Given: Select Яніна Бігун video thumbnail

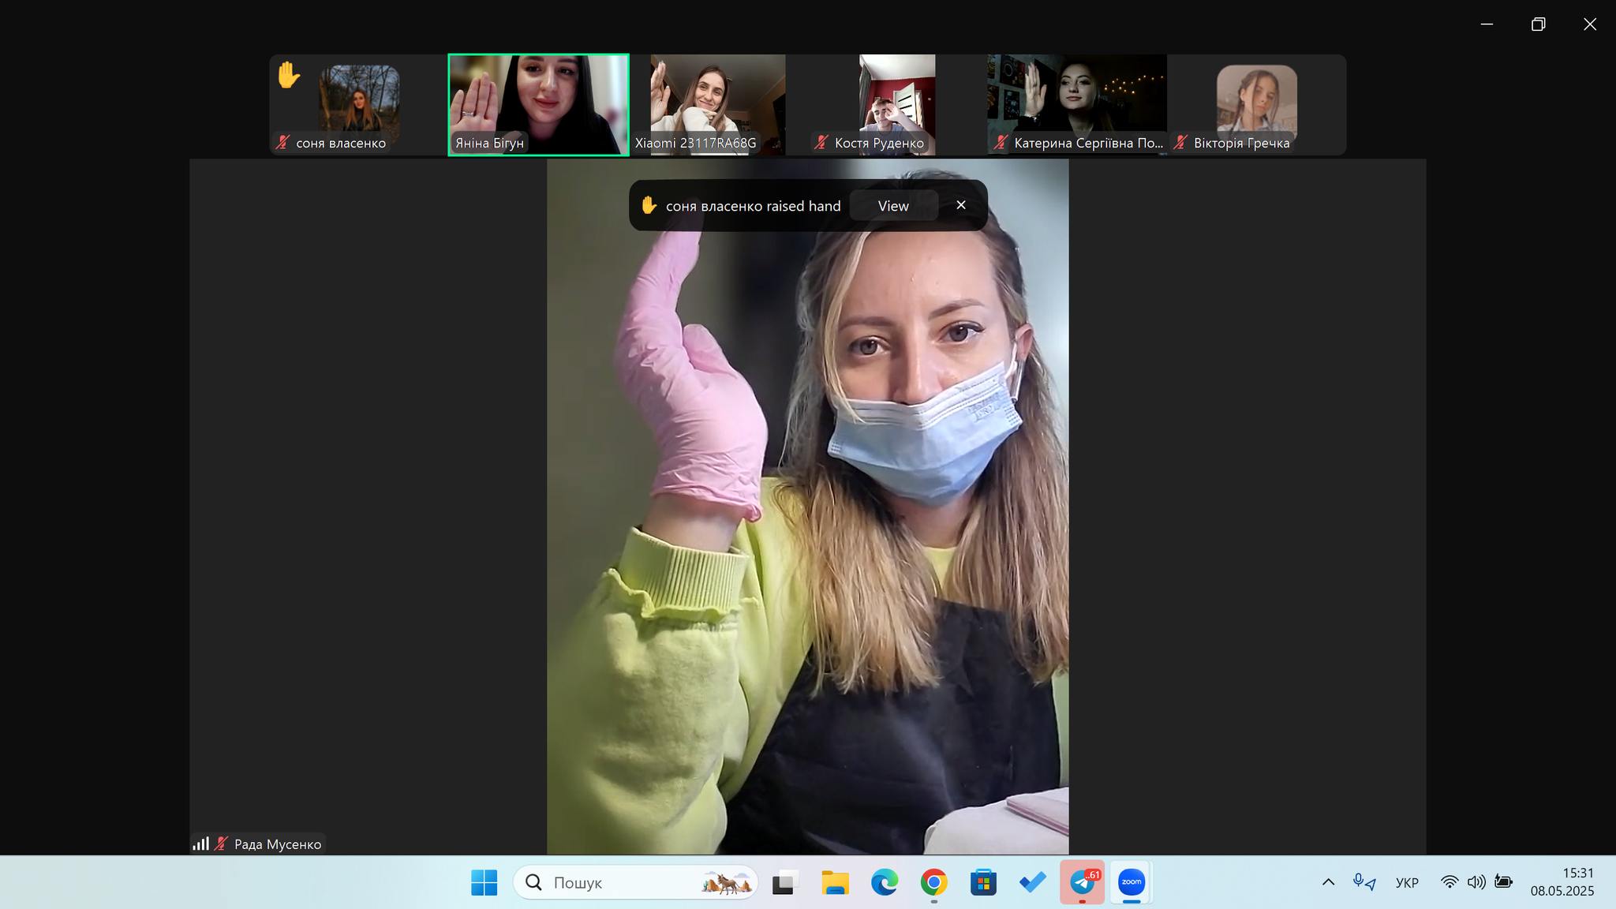Looking at the screenshot, I should 538,104.
